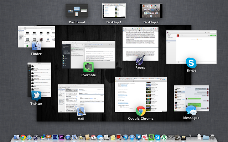The image size is (228, 142).
Task: Open Reminders checklist icon in Dock
Action: pos(106,137)
